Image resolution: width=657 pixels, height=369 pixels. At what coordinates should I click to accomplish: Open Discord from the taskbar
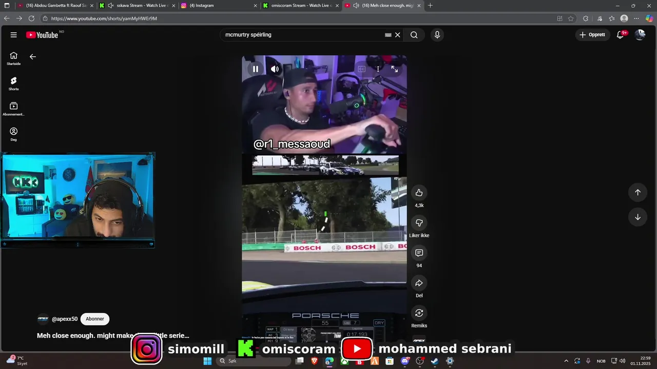click(405, 361)
